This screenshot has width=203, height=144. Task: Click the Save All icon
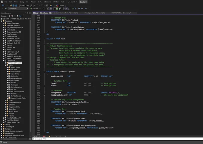tap(16, 6)
